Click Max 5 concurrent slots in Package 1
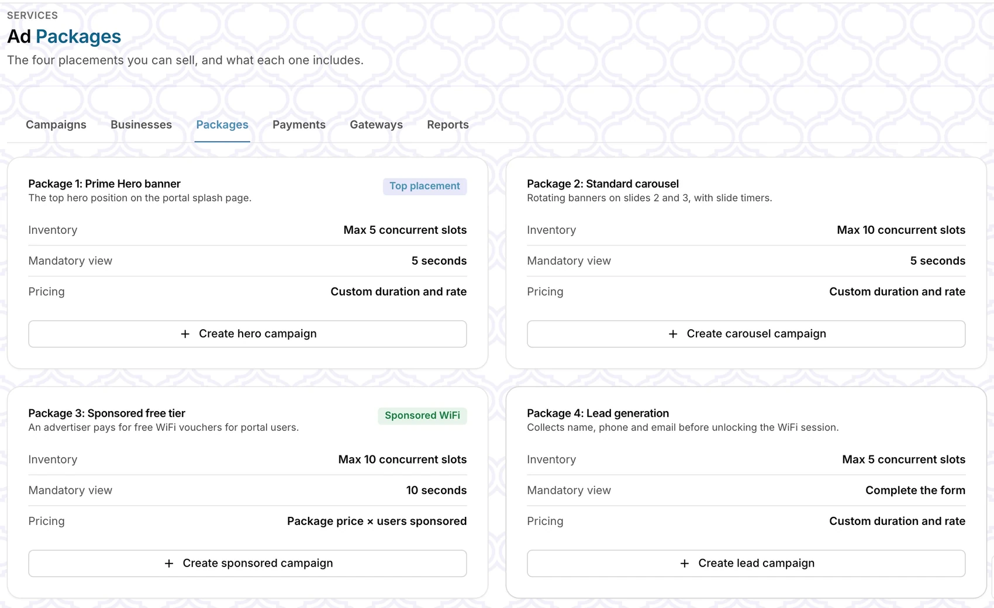994x608 pixels. [405, 230]
